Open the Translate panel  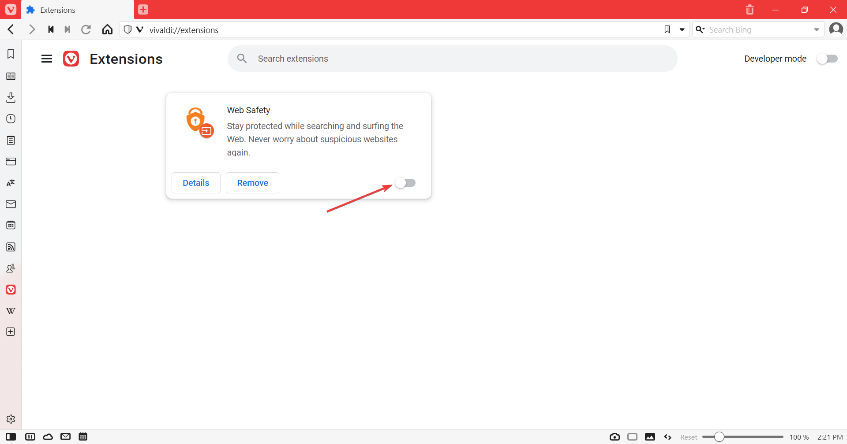(x=11, y=183)
